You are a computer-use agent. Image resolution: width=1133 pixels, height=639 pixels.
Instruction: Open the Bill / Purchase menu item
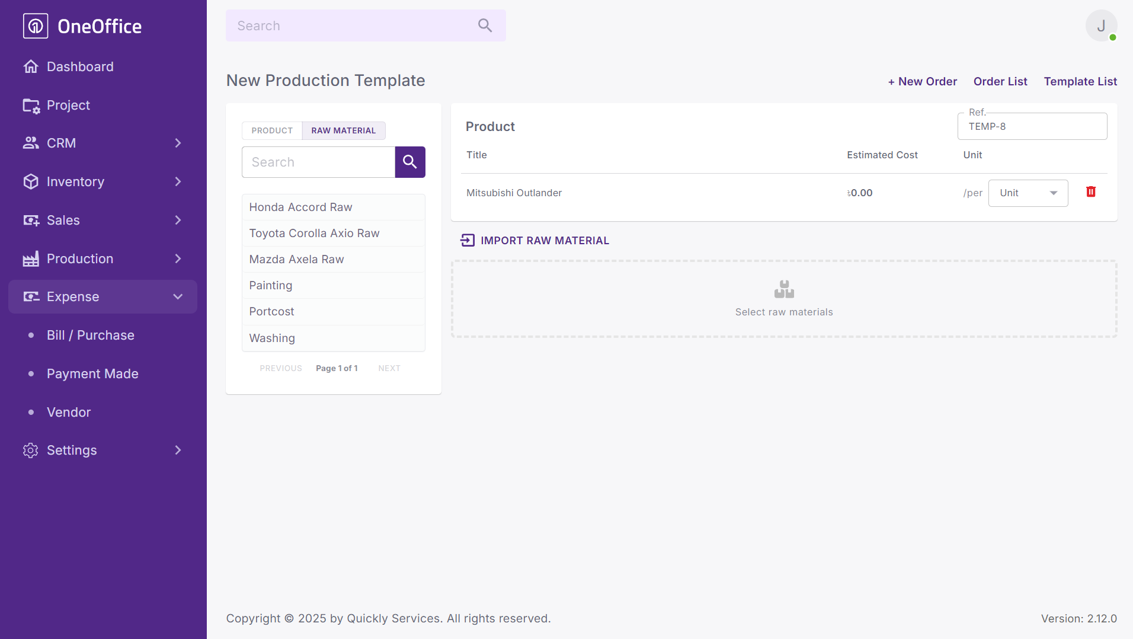point(91,336)
